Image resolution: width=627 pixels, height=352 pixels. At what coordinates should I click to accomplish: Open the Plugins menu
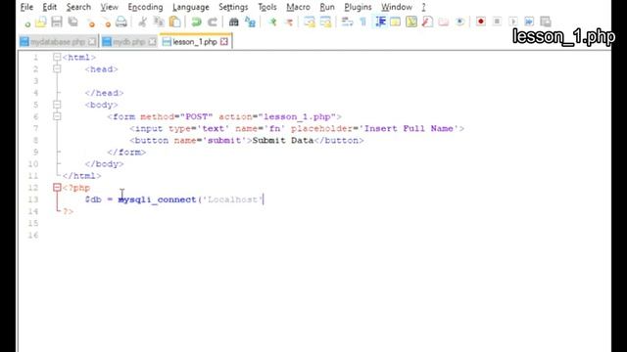click(358, 7)
